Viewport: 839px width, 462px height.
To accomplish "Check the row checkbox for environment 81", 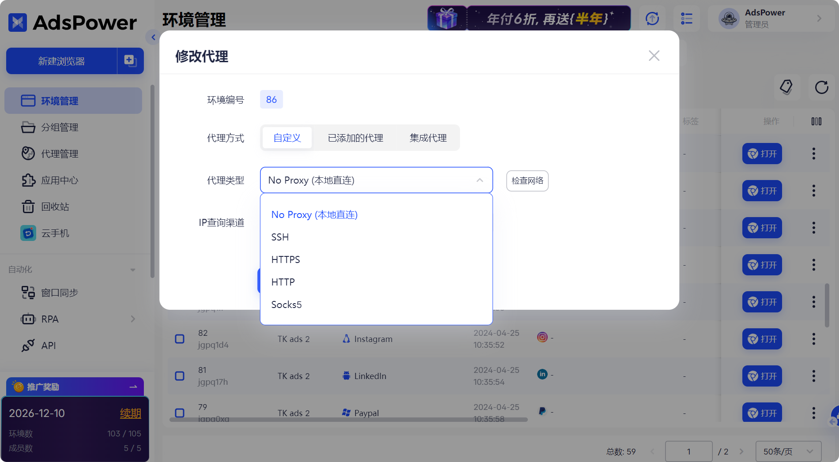I will pos(179,376).
